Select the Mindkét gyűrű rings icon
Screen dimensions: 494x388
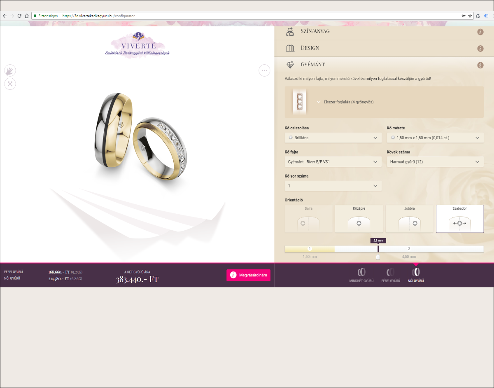(361, 275)
